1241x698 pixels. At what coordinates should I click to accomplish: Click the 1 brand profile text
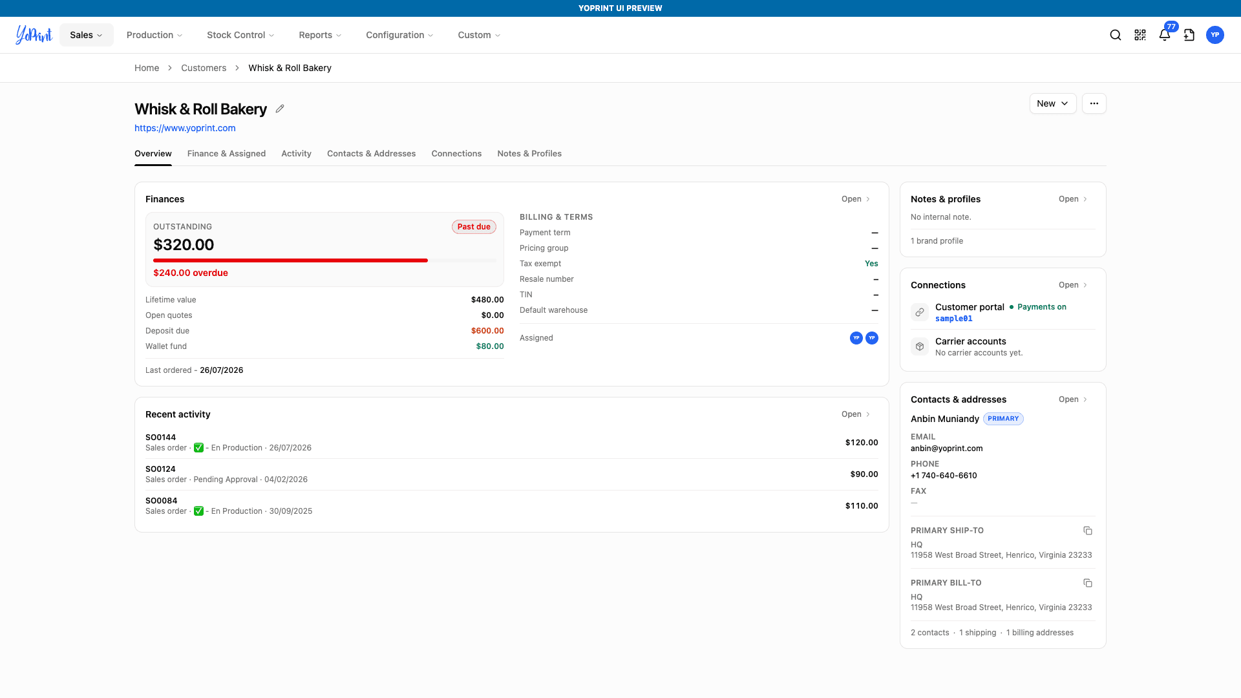pos(937,241)
